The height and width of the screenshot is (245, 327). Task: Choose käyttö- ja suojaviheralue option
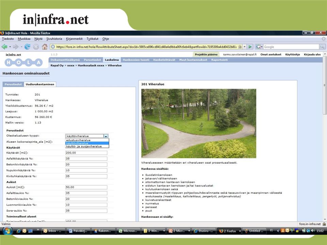tap(87, 146)
